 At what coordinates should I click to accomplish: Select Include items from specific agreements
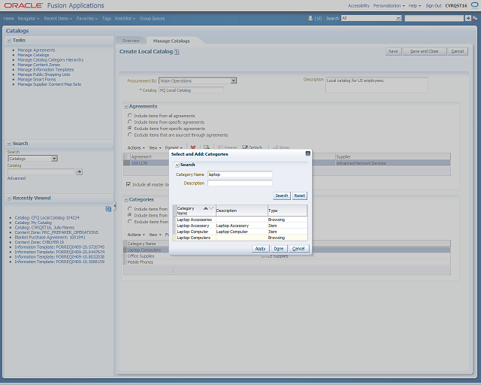point(130,122)
